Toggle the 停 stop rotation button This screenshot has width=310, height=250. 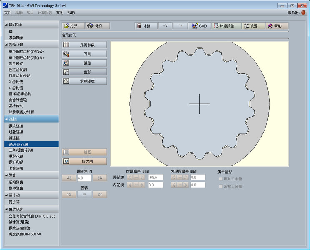(84, 194)
